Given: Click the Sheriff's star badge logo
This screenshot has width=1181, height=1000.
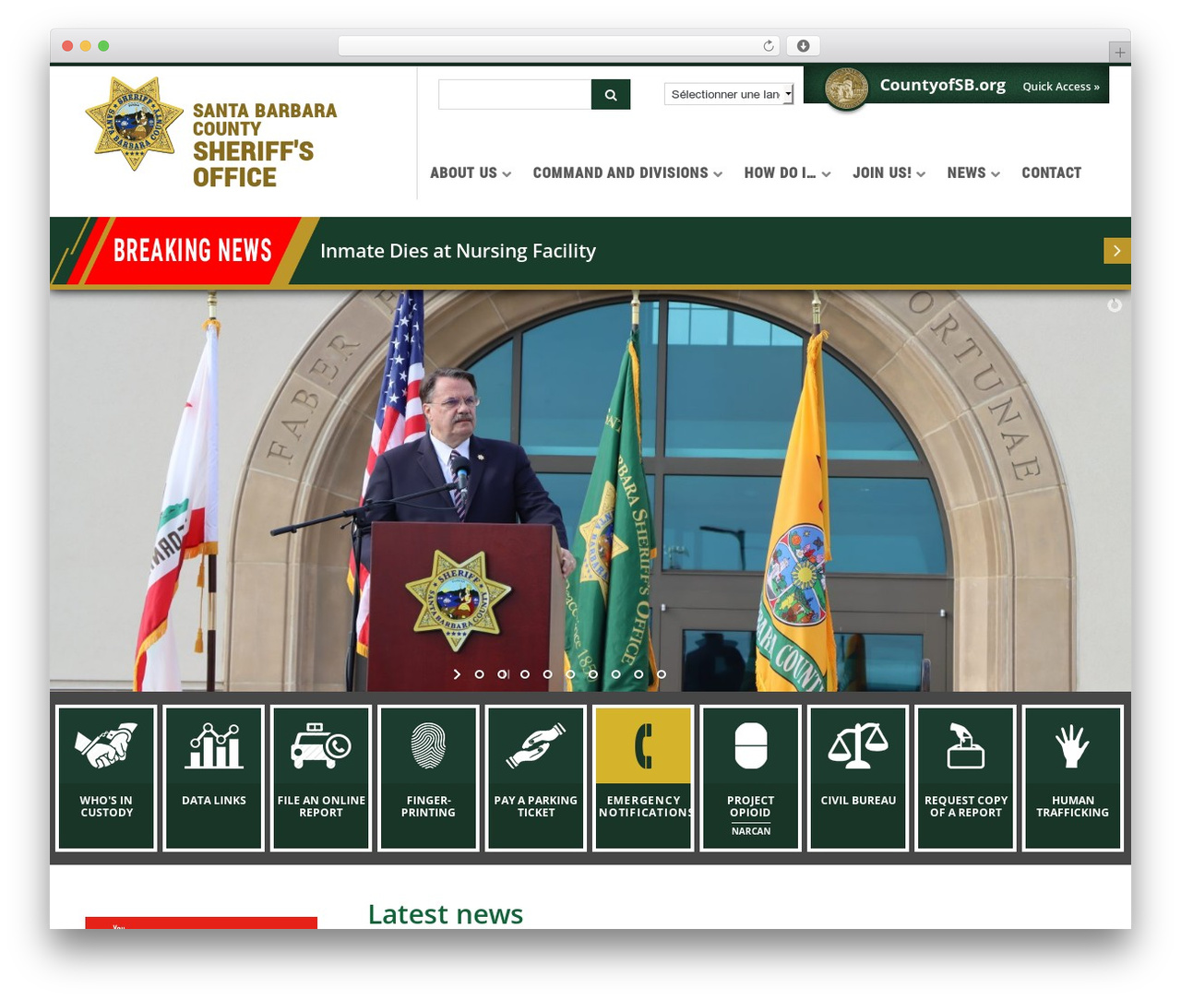Looking at the screenshot, I should click(x=135, y=124).
